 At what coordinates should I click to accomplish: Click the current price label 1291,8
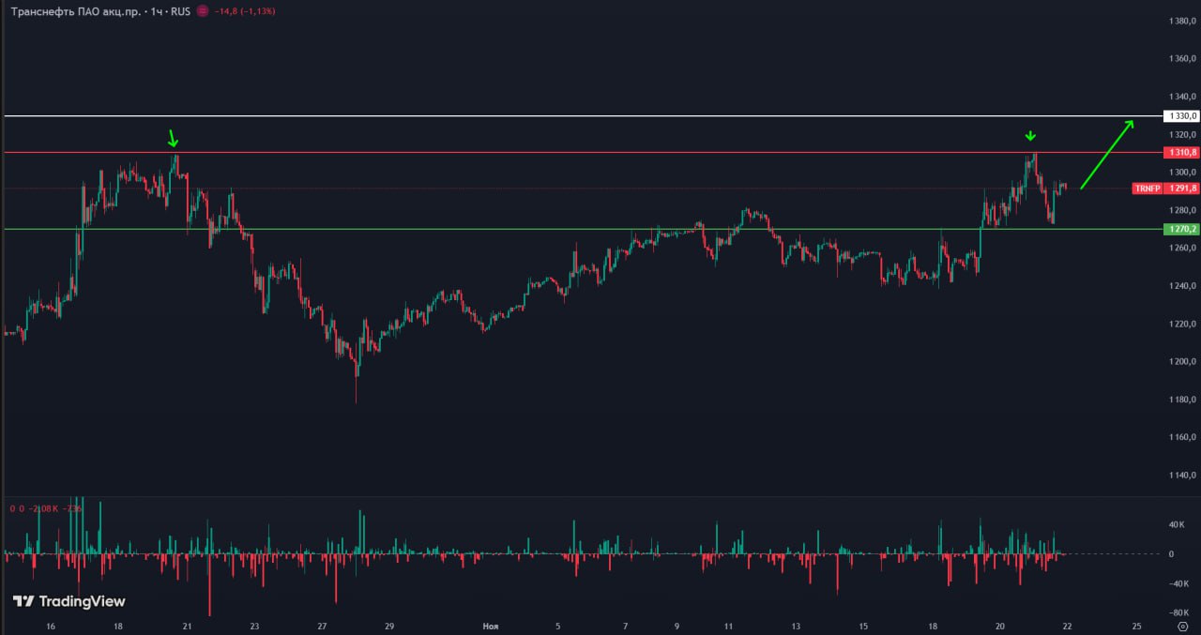1182,189
